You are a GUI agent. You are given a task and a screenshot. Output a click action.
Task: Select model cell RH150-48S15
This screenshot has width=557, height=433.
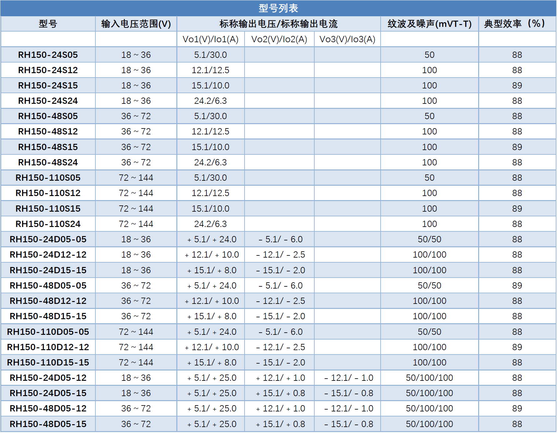point(48,147)
